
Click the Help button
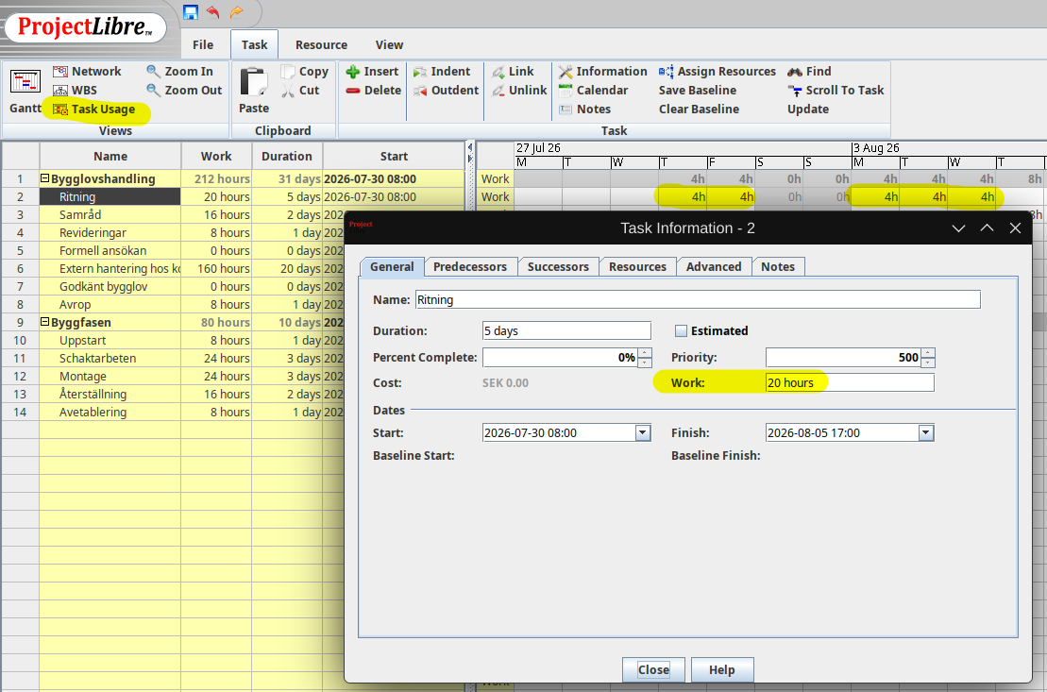(722, 669)
